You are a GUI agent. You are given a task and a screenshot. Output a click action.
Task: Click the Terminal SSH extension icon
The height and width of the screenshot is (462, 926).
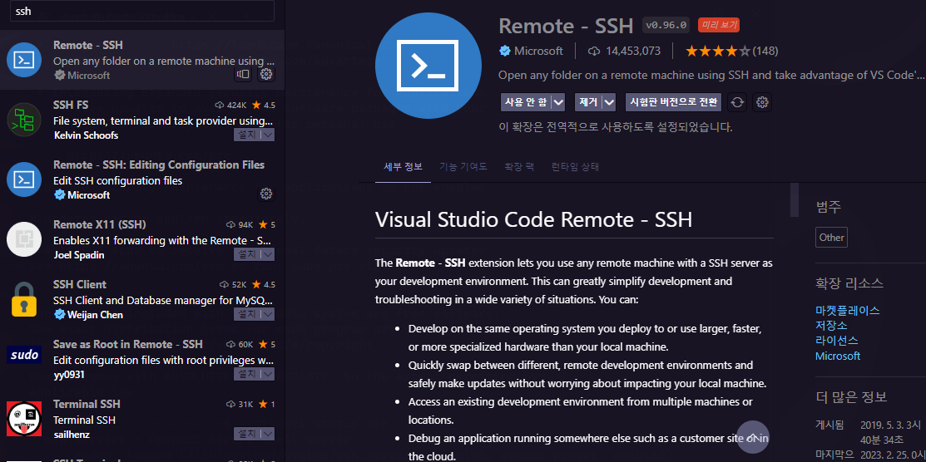[x=24, y=419]
